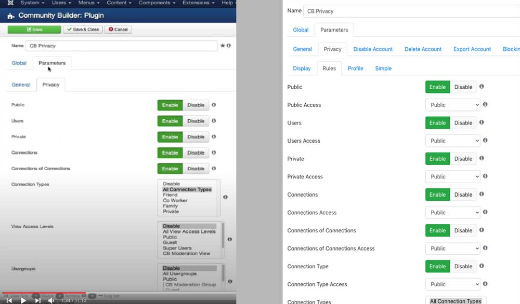Image resolution: width=520 pixels, height=304 pixels.
Task: Select Friend in the Connection Types list
Action: [170, 195]
